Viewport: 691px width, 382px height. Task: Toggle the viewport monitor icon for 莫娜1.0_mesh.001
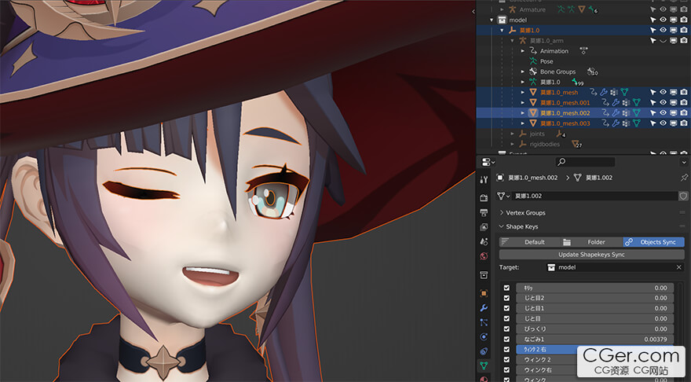pos(674,102)
